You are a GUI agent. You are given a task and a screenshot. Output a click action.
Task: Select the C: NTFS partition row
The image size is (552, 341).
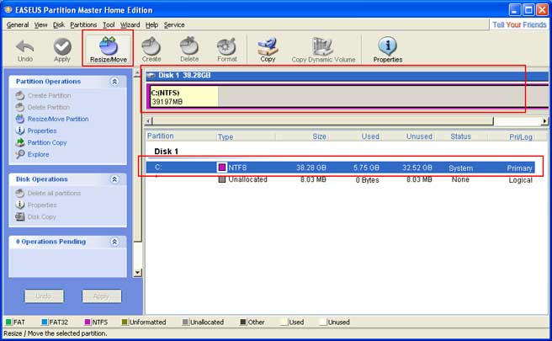(x=341, y=168)
